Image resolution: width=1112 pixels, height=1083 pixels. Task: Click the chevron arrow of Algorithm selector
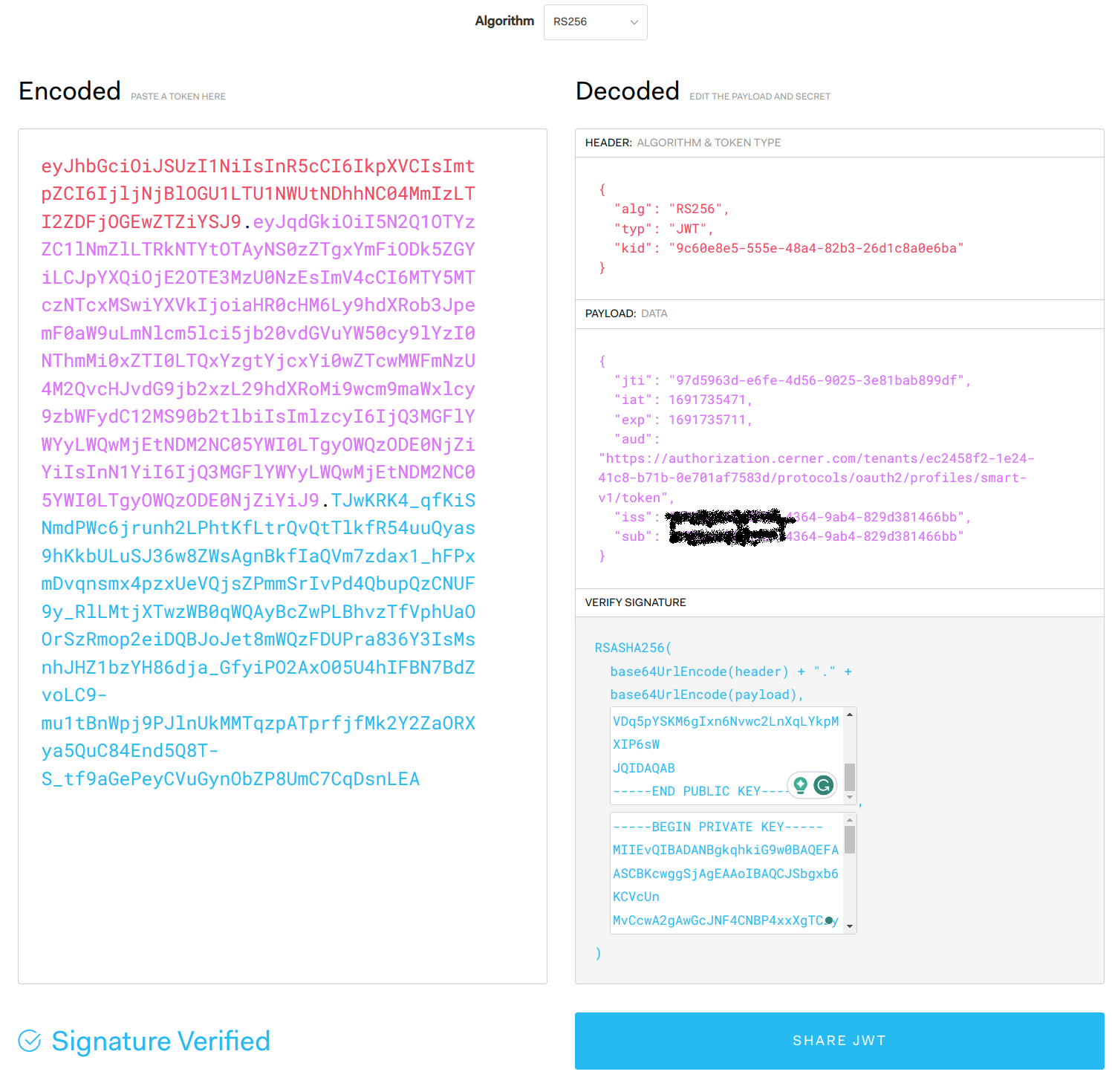[634, 22]
